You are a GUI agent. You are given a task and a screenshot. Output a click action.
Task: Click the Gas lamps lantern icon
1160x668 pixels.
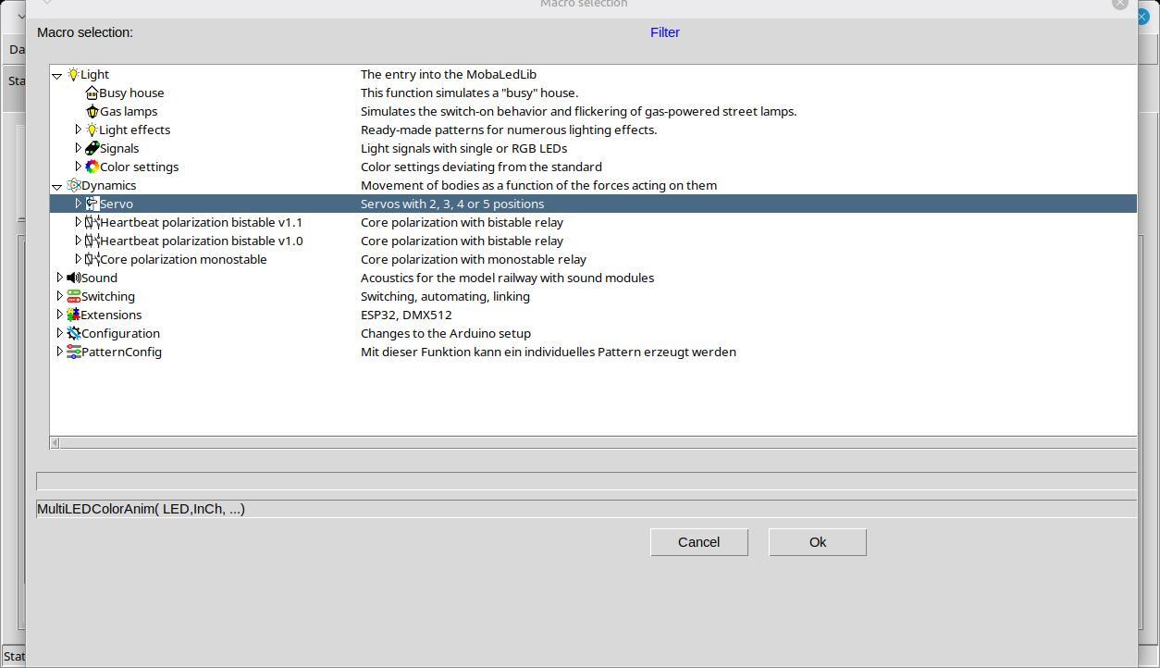(x=92, y=112)
